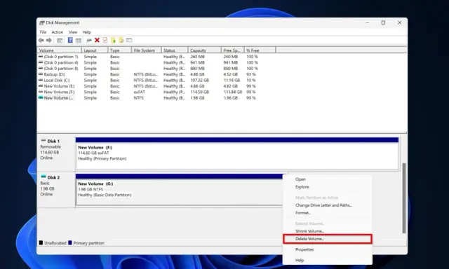
Task: Sort by the Type column header
Action: point(120,50)
